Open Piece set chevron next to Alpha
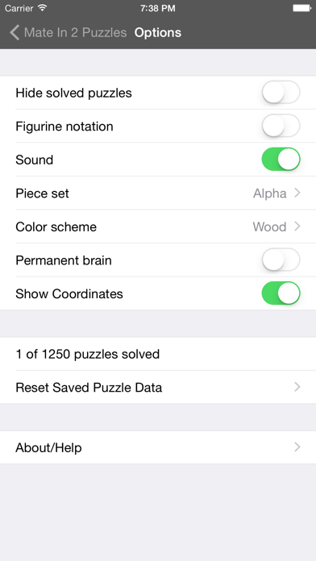The height and width of the screenshot is (561, 316). pos(297,193)
